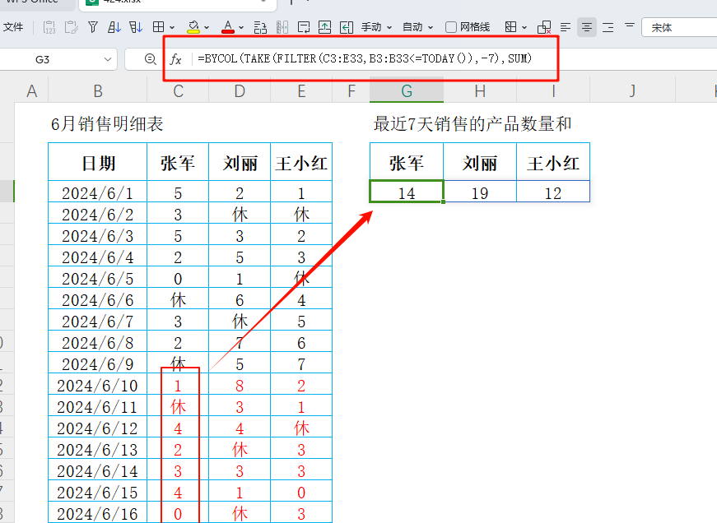Image resolution: width=717 pixels, height=523 pixels.
Task: Select column header B
Action: tap(97, 91)
